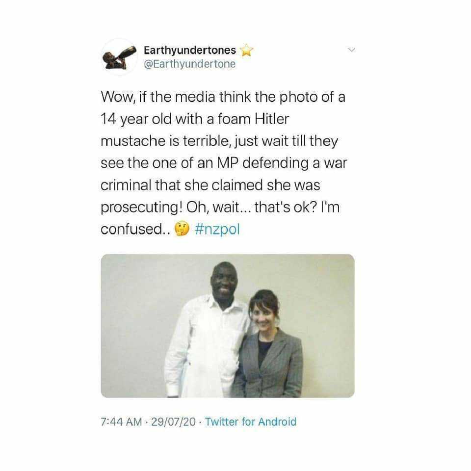Select the word 'confused..' before the emoji
The height and width of the screenshot is (471, 471).
point(136,230)
